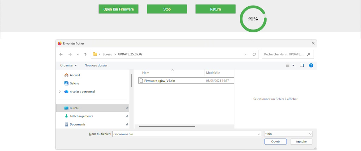This screenshot has width=361, height=151.
Task: Open the help question mark icon
Action: [311, 65]
